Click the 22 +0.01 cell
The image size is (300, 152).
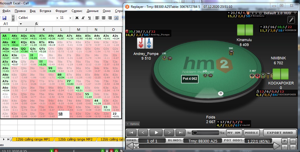(x=116, y=115)
